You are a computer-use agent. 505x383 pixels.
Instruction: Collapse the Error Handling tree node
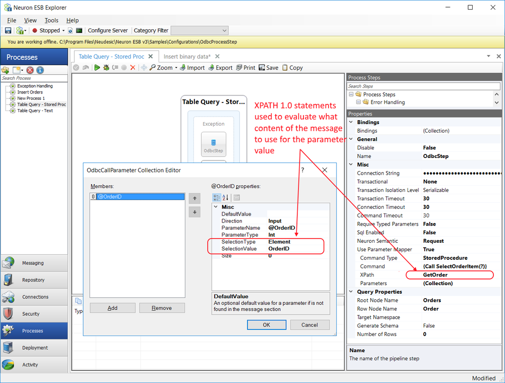(359, 102)
